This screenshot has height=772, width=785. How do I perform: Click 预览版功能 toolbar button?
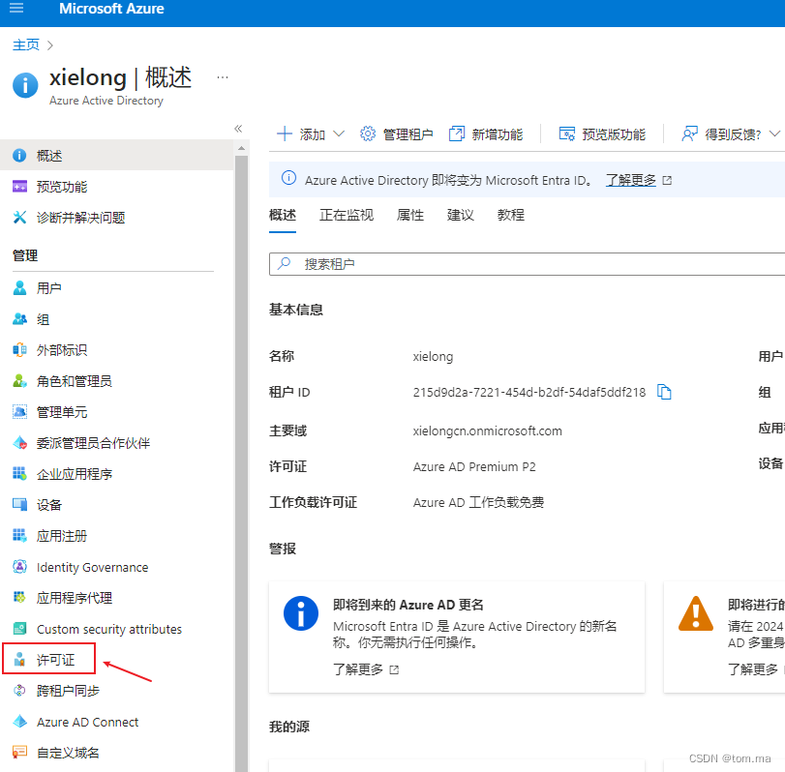pos(602,134)
